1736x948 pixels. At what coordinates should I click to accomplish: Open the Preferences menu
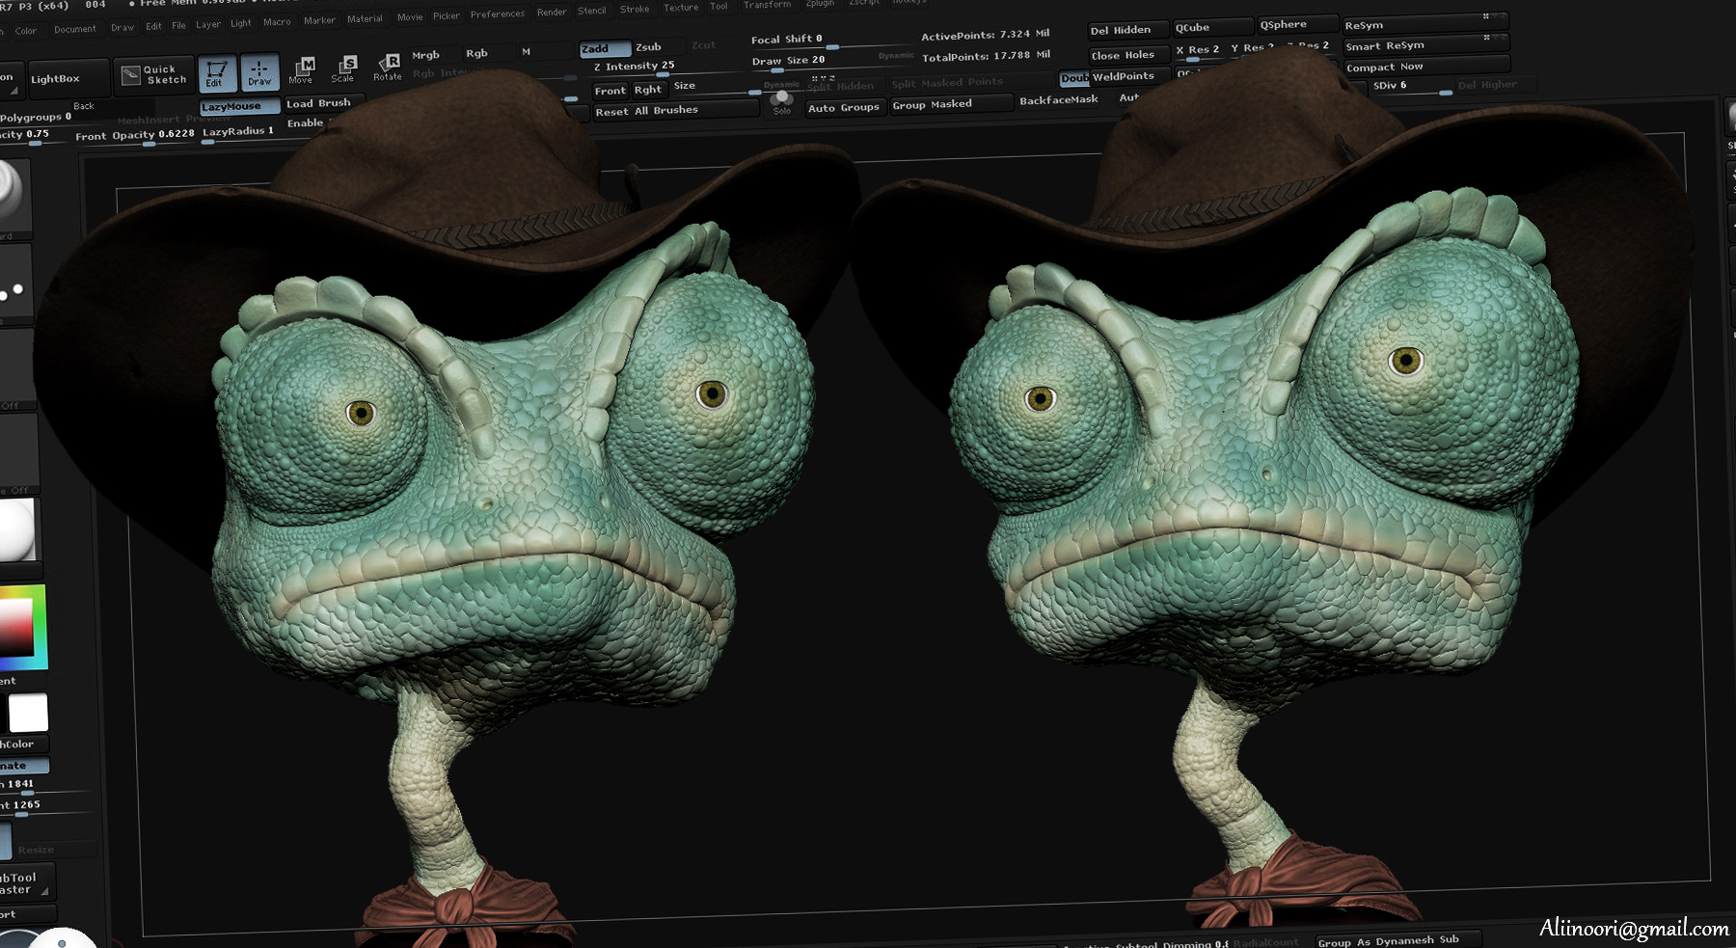[x=498, y=14]
